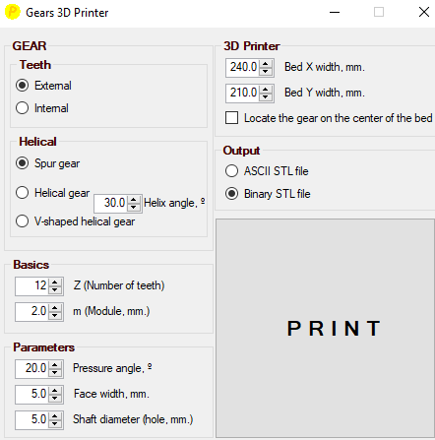This screenshot has width=435, height=440.
Task: Decrease Bed Y width with down arrow
Action: pyautogui.click(x=266, y=96)
